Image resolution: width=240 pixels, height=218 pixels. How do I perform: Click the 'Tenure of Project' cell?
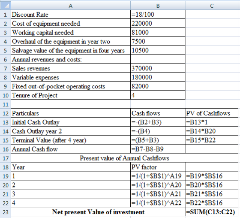click(71, 95)
